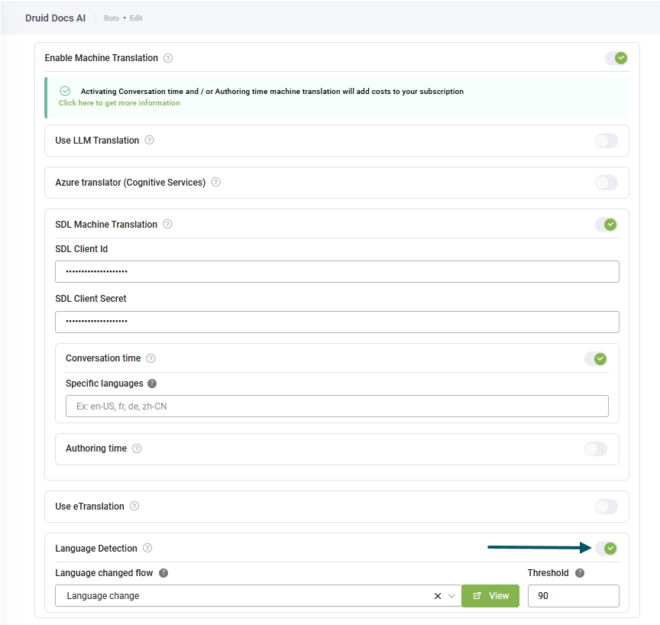660x625 pixels.
Task: Click help icon next to Threshold label
Action: click(x=580, y=573)
